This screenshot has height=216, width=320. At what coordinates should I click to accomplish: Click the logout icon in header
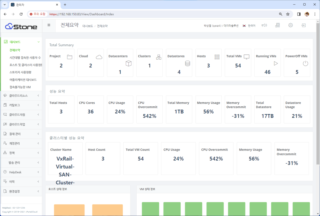tap(303, 25)
